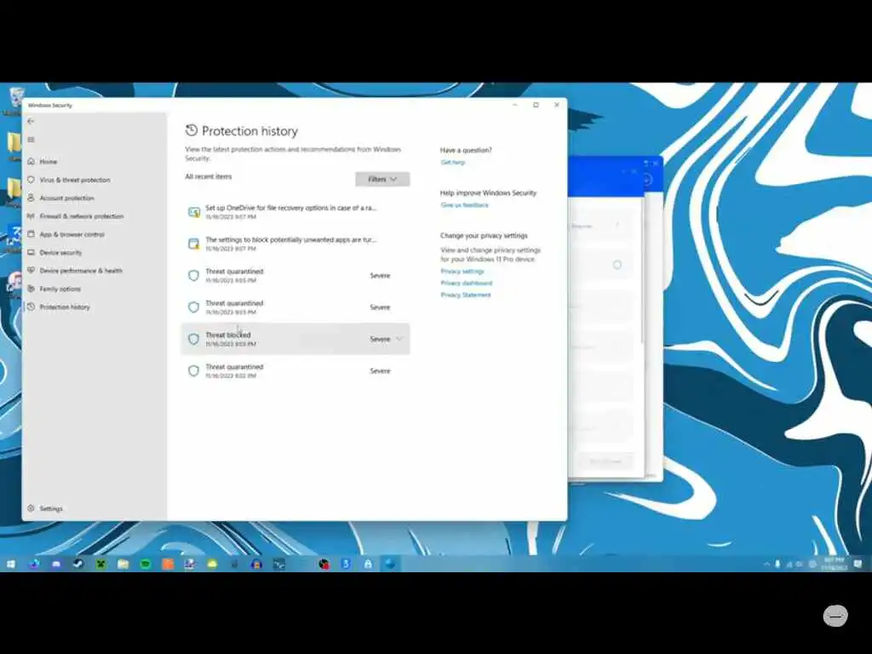Select the radio circle in the blue window behind
The image size is (872, 654).
click(617, 265)
